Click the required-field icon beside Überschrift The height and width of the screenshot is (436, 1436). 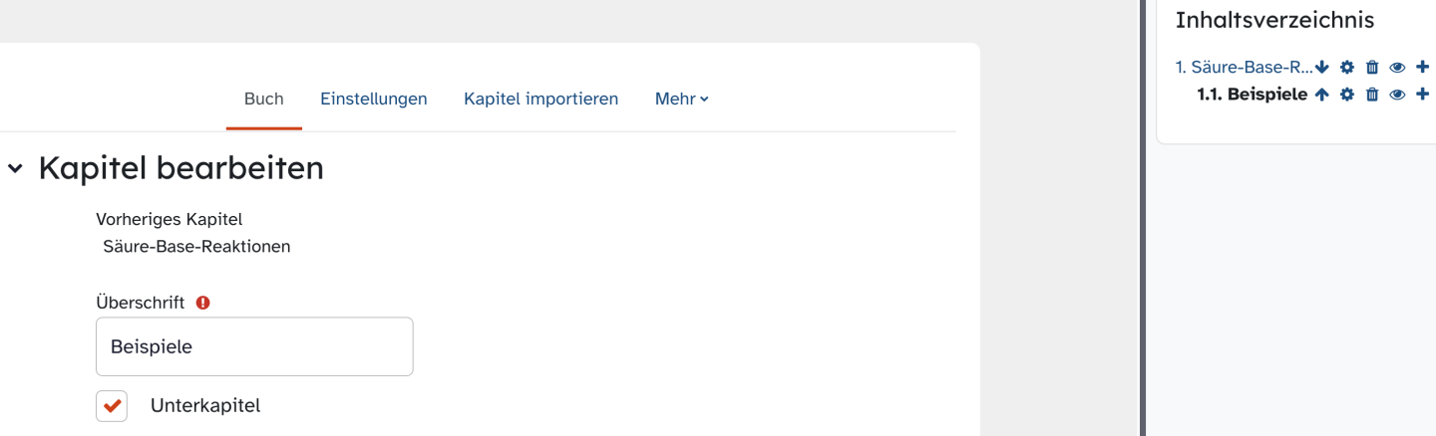tap(203, 303)
